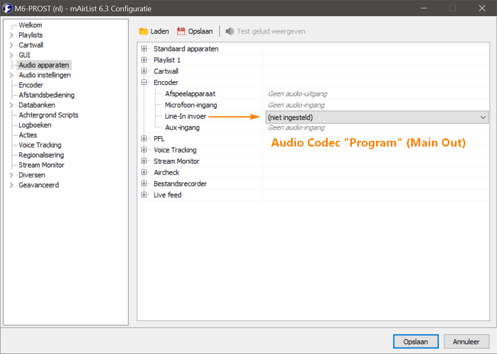497x354 pixels.
Task: Click the Annuleer button
Action: pyautogui.click(x=466, y=342)
